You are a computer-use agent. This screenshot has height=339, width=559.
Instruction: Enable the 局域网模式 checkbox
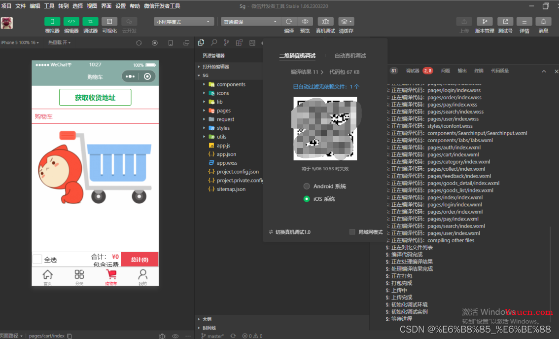pyautogui.click(x=352, y=232)
